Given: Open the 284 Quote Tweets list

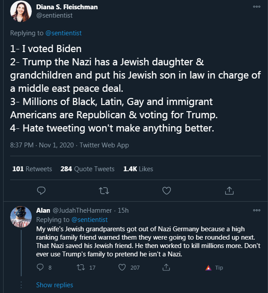Looking at the screenshot, I should (87, 169).
